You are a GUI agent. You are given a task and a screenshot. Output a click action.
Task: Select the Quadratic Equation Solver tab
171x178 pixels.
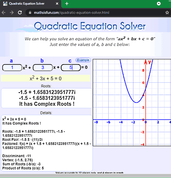[31, 4]
